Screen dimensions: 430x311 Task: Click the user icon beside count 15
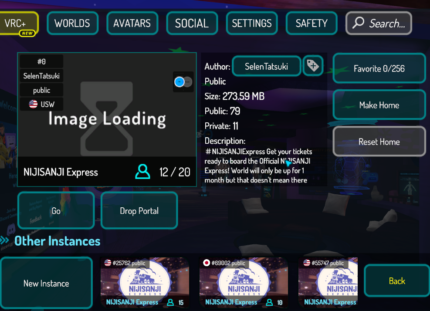(170, 302)
